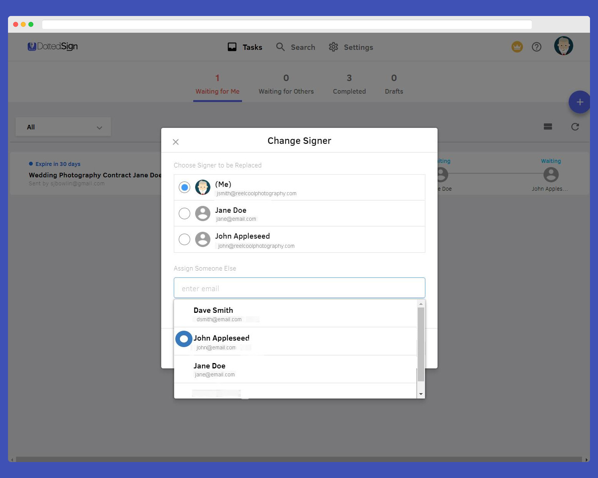Open the help question mark icon

coord(536,47)
